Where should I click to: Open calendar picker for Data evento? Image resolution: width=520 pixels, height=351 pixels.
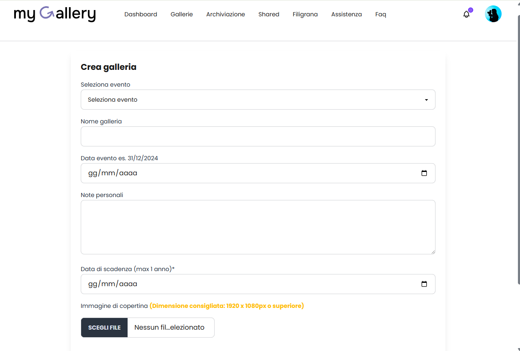(424, 173)
